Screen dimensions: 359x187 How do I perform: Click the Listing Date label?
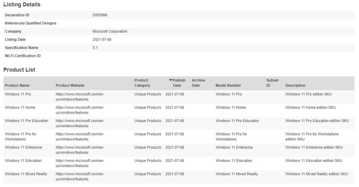15,40
